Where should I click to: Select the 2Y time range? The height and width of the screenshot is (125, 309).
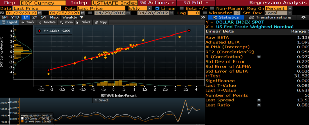(35, 17)
